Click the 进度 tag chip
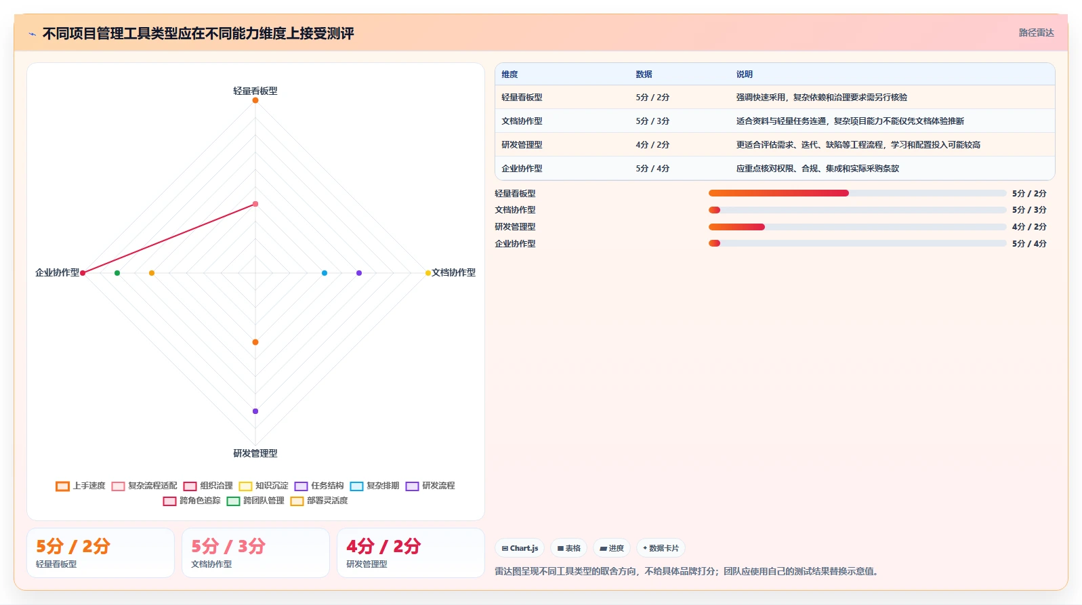Image resolution: width=1082 pixels, height=605 pixels. coord(612,548)
